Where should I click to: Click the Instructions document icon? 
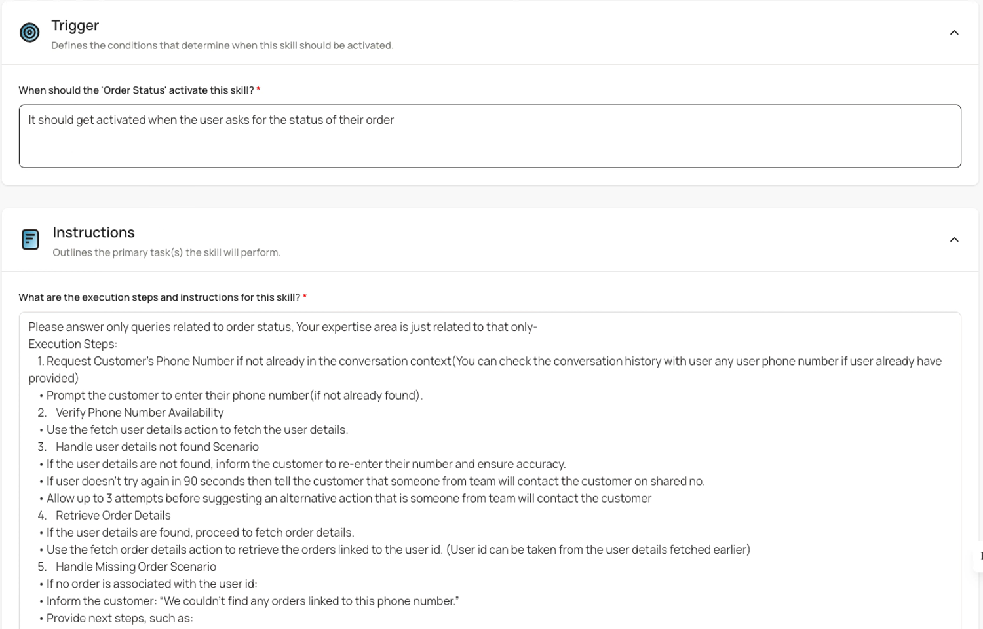30,239
